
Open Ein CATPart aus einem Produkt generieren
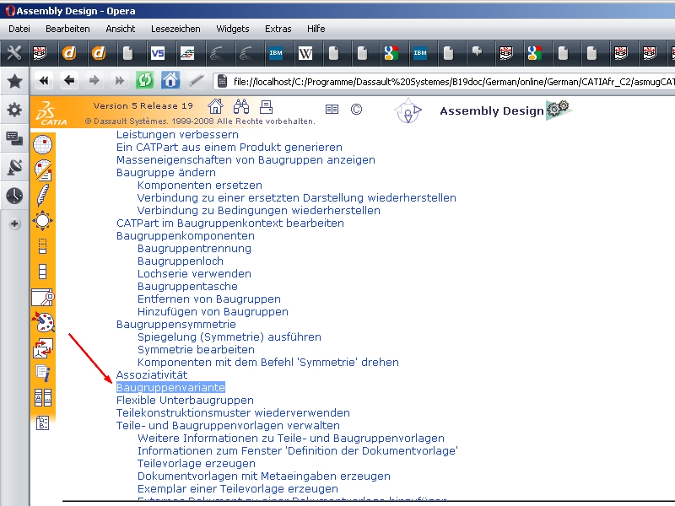pyautogui.click(x=229, y=147)
